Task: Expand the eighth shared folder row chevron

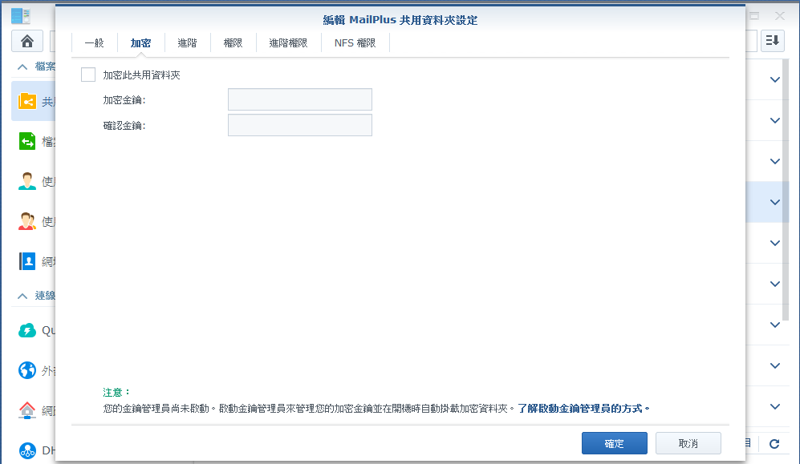Action: click(775, 365)
